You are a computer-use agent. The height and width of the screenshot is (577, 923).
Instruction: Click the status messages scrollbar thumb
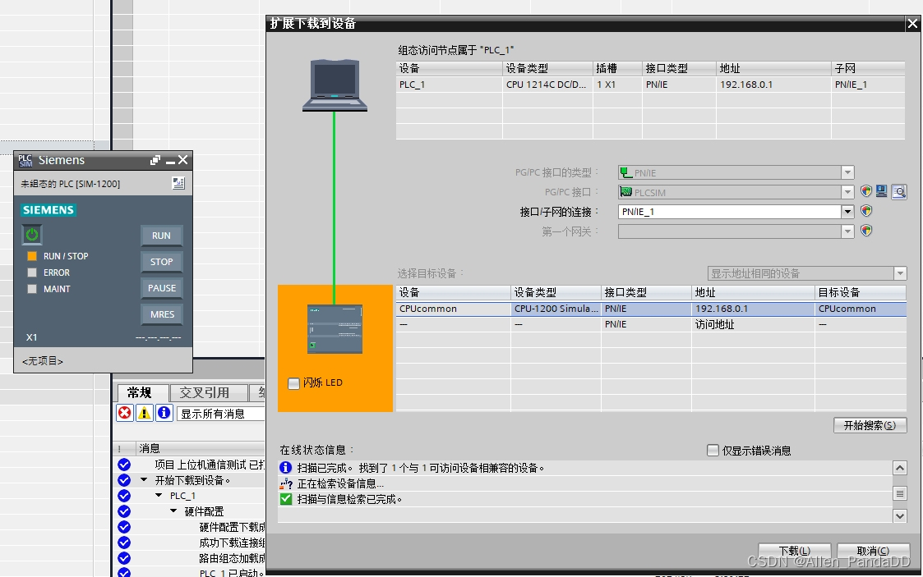click(x=899, y=493)
